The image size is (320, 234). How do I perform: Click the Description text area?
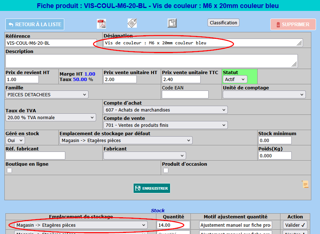[152, 61]
